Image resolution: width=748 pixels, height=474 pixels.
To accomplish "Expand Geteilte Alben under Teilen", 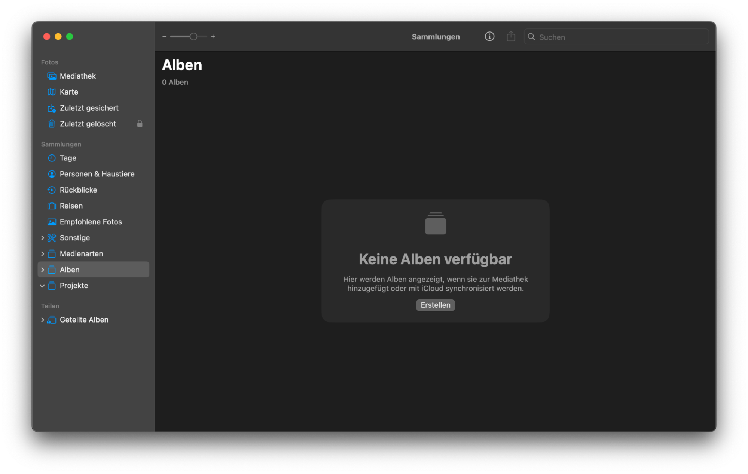I will pyautogui.click(x=42, y=320).
